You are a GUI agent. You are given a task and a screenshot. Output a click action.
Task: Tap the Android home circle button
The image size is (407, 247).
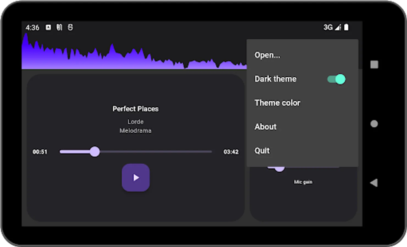point(374,124)
